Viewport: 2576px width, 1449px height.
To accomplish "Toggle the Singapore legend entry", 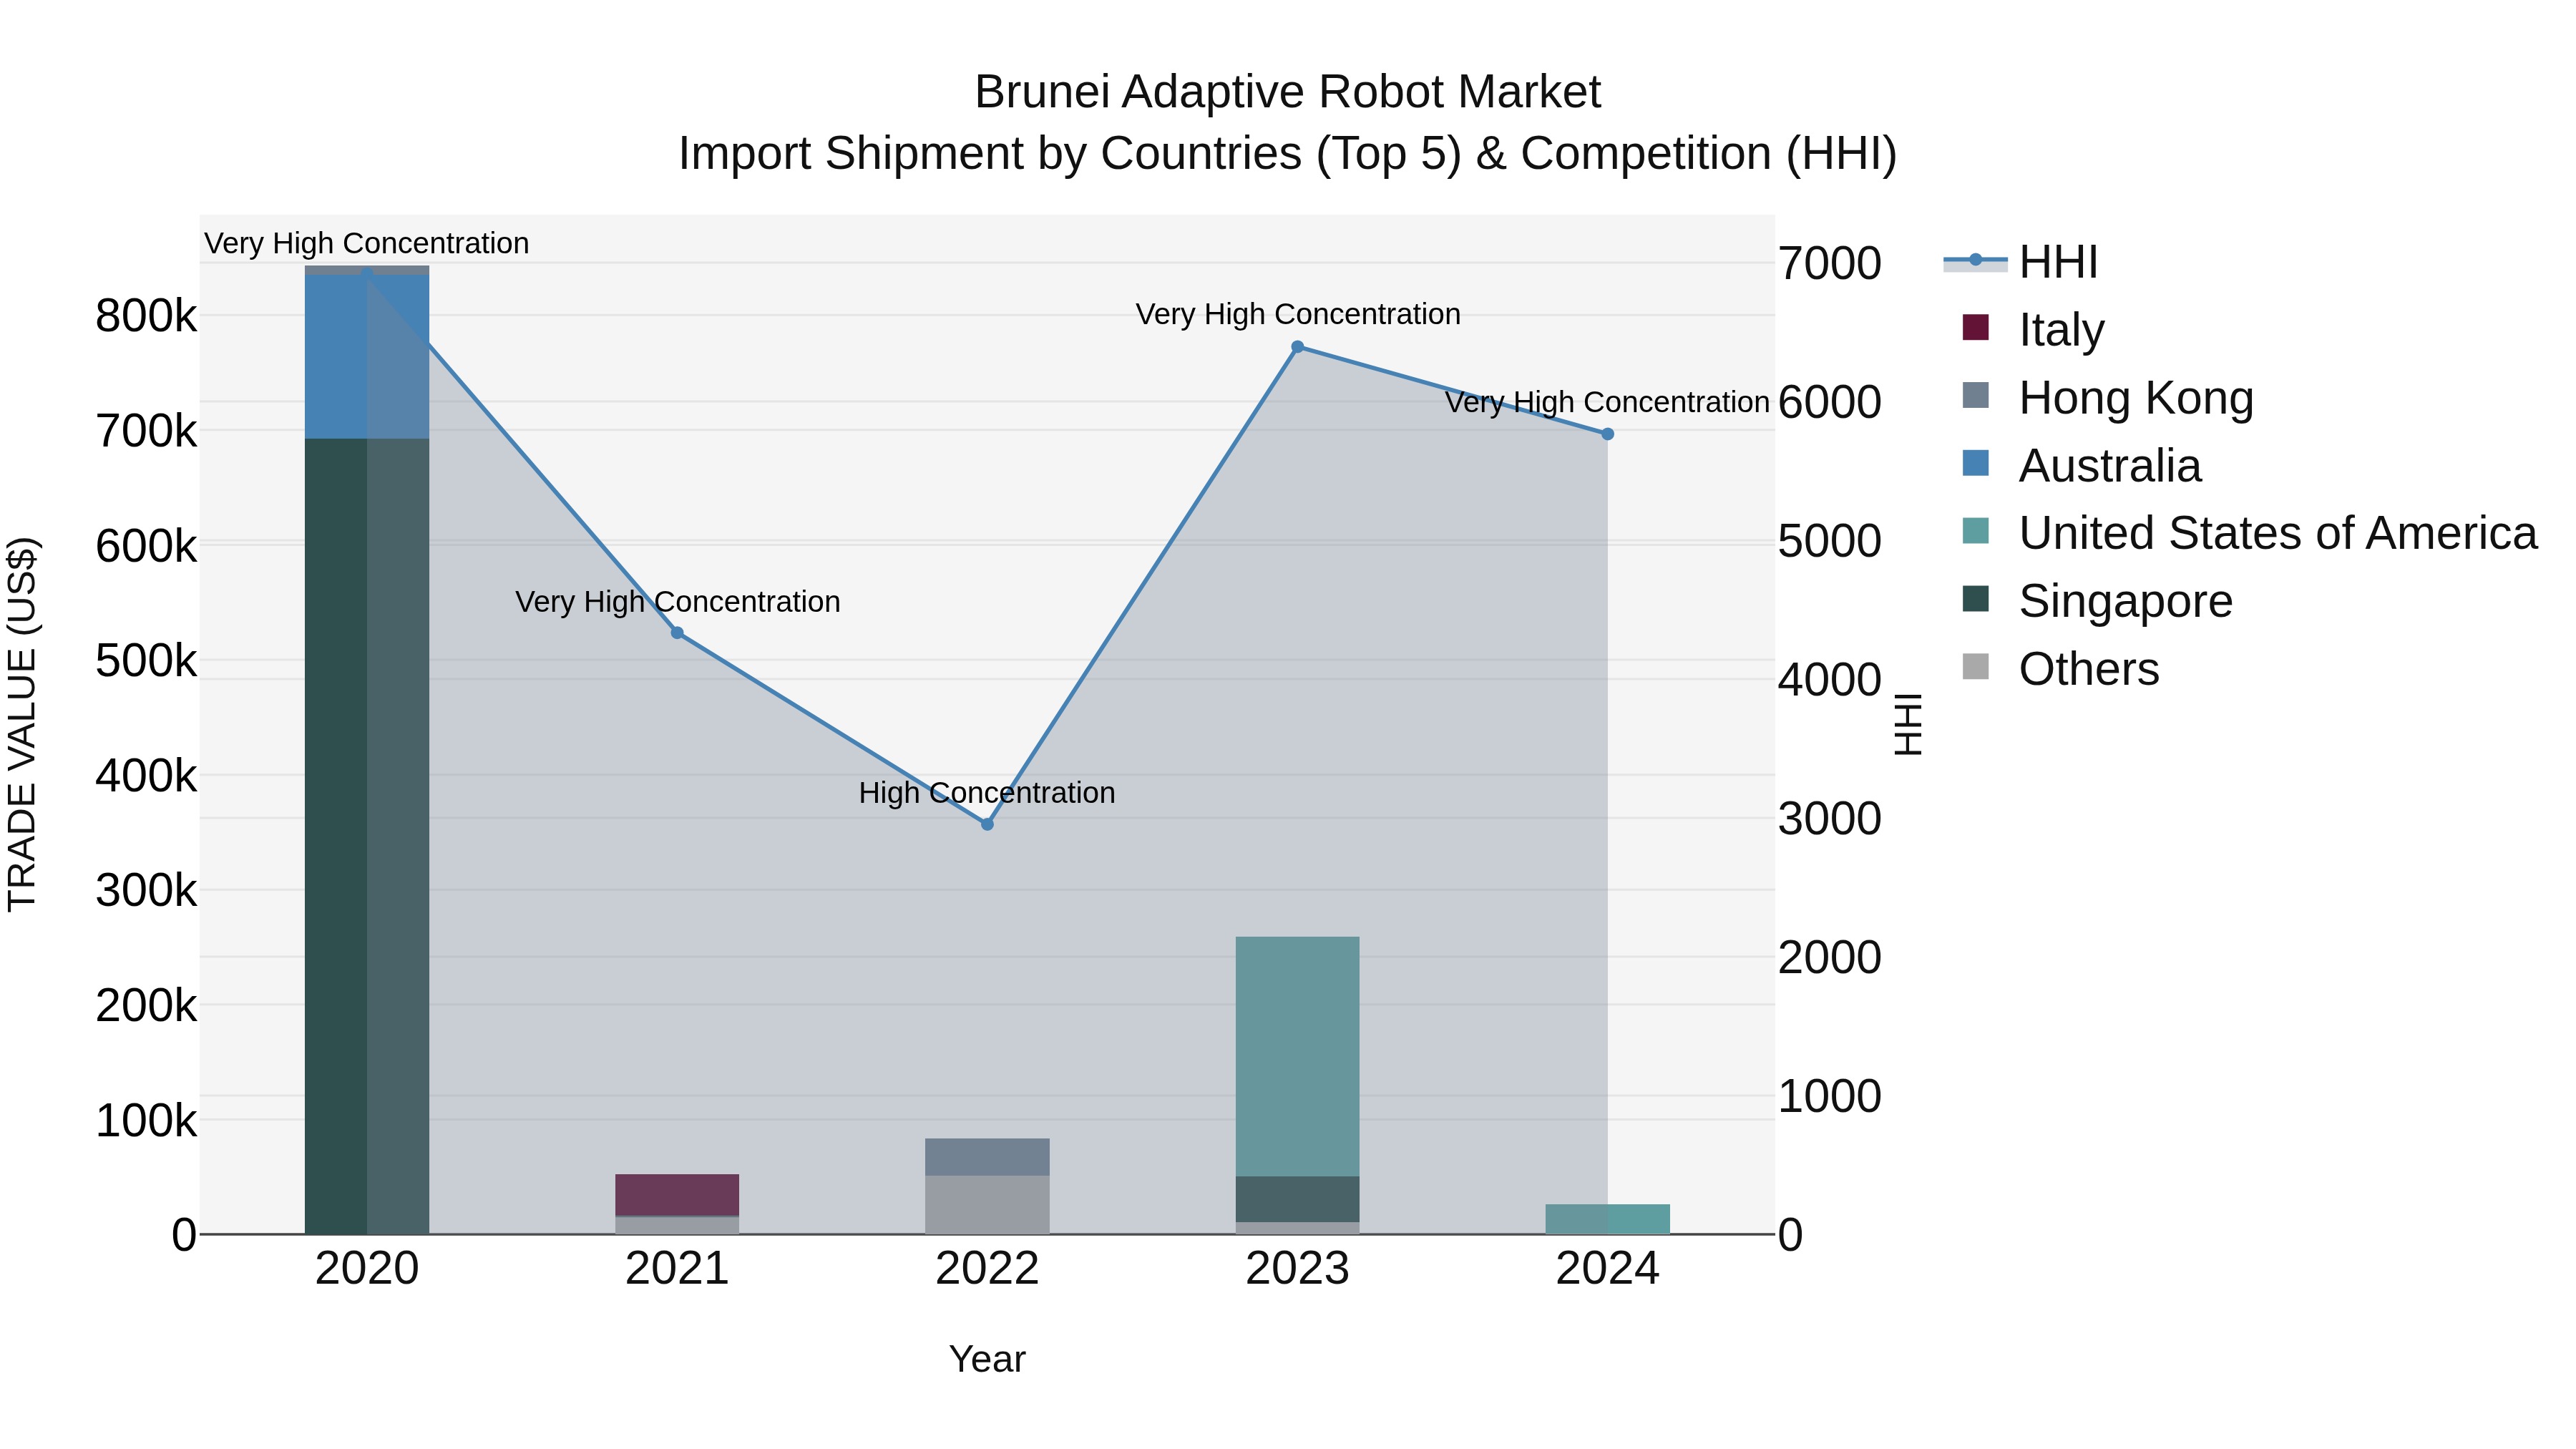I will click(x=2097, y=600).
